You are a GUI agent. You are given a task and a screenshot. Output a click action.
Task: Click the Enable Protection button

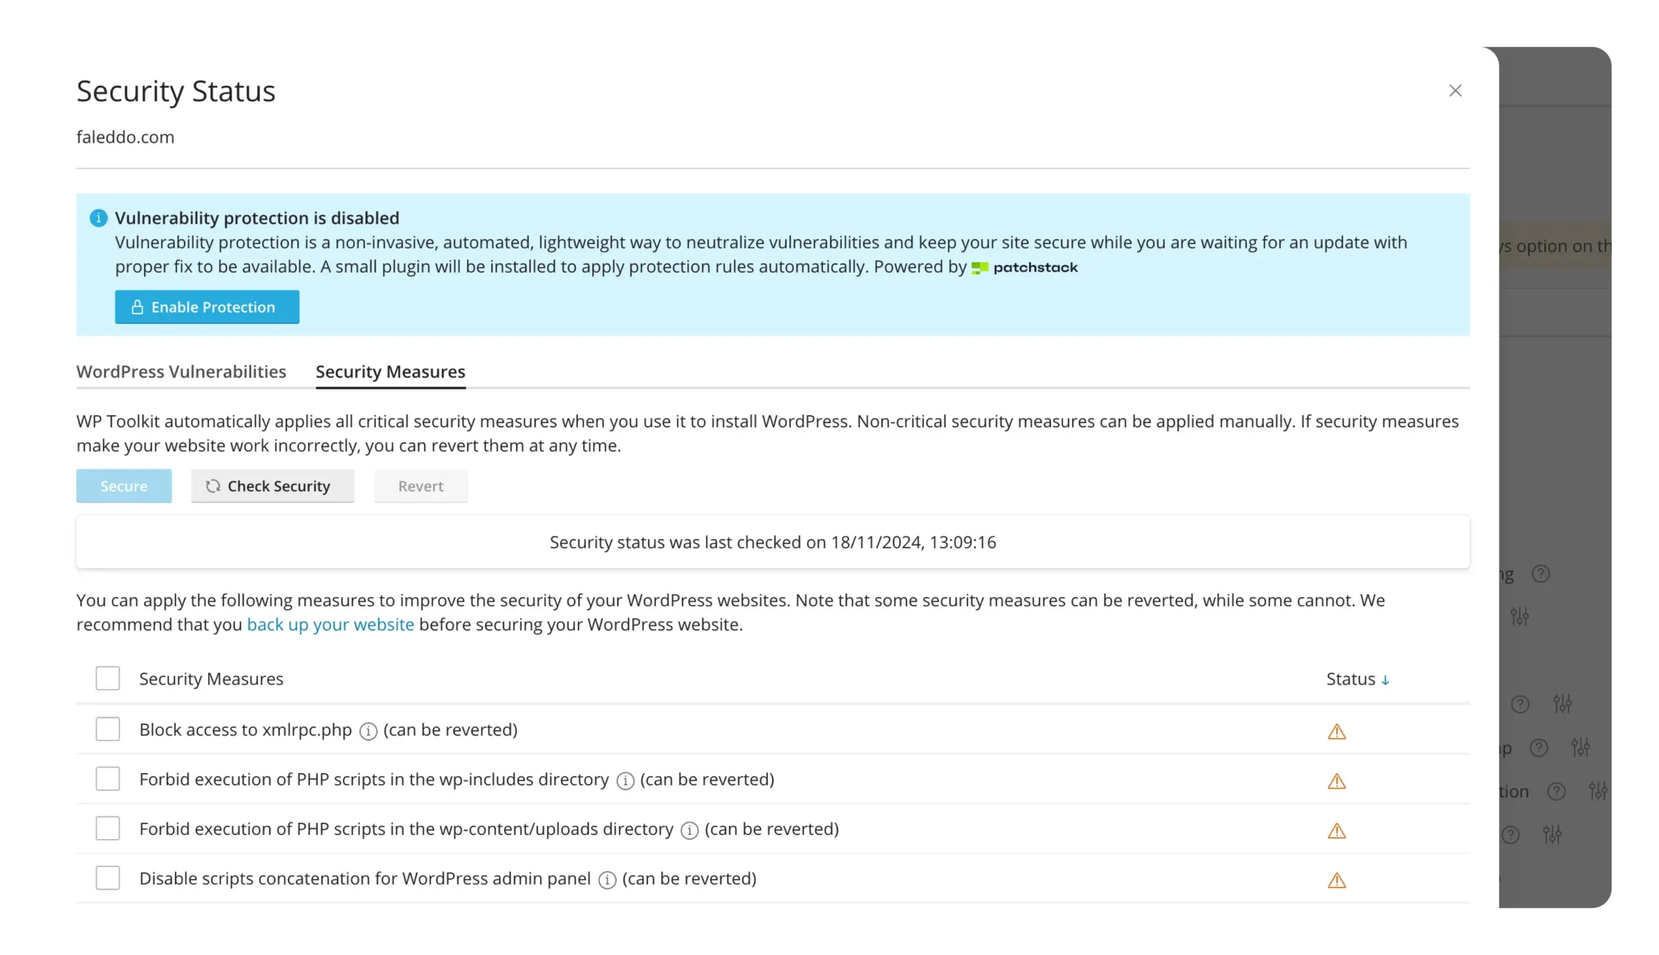click(x=207, y=307)
